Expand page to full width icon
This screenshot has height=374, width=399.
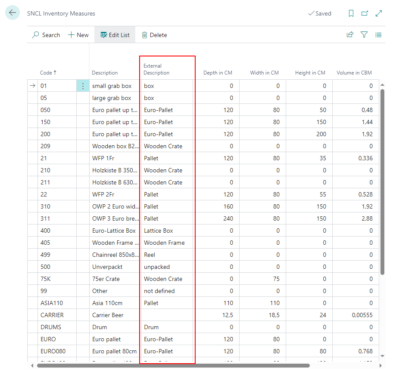[379, 13]
